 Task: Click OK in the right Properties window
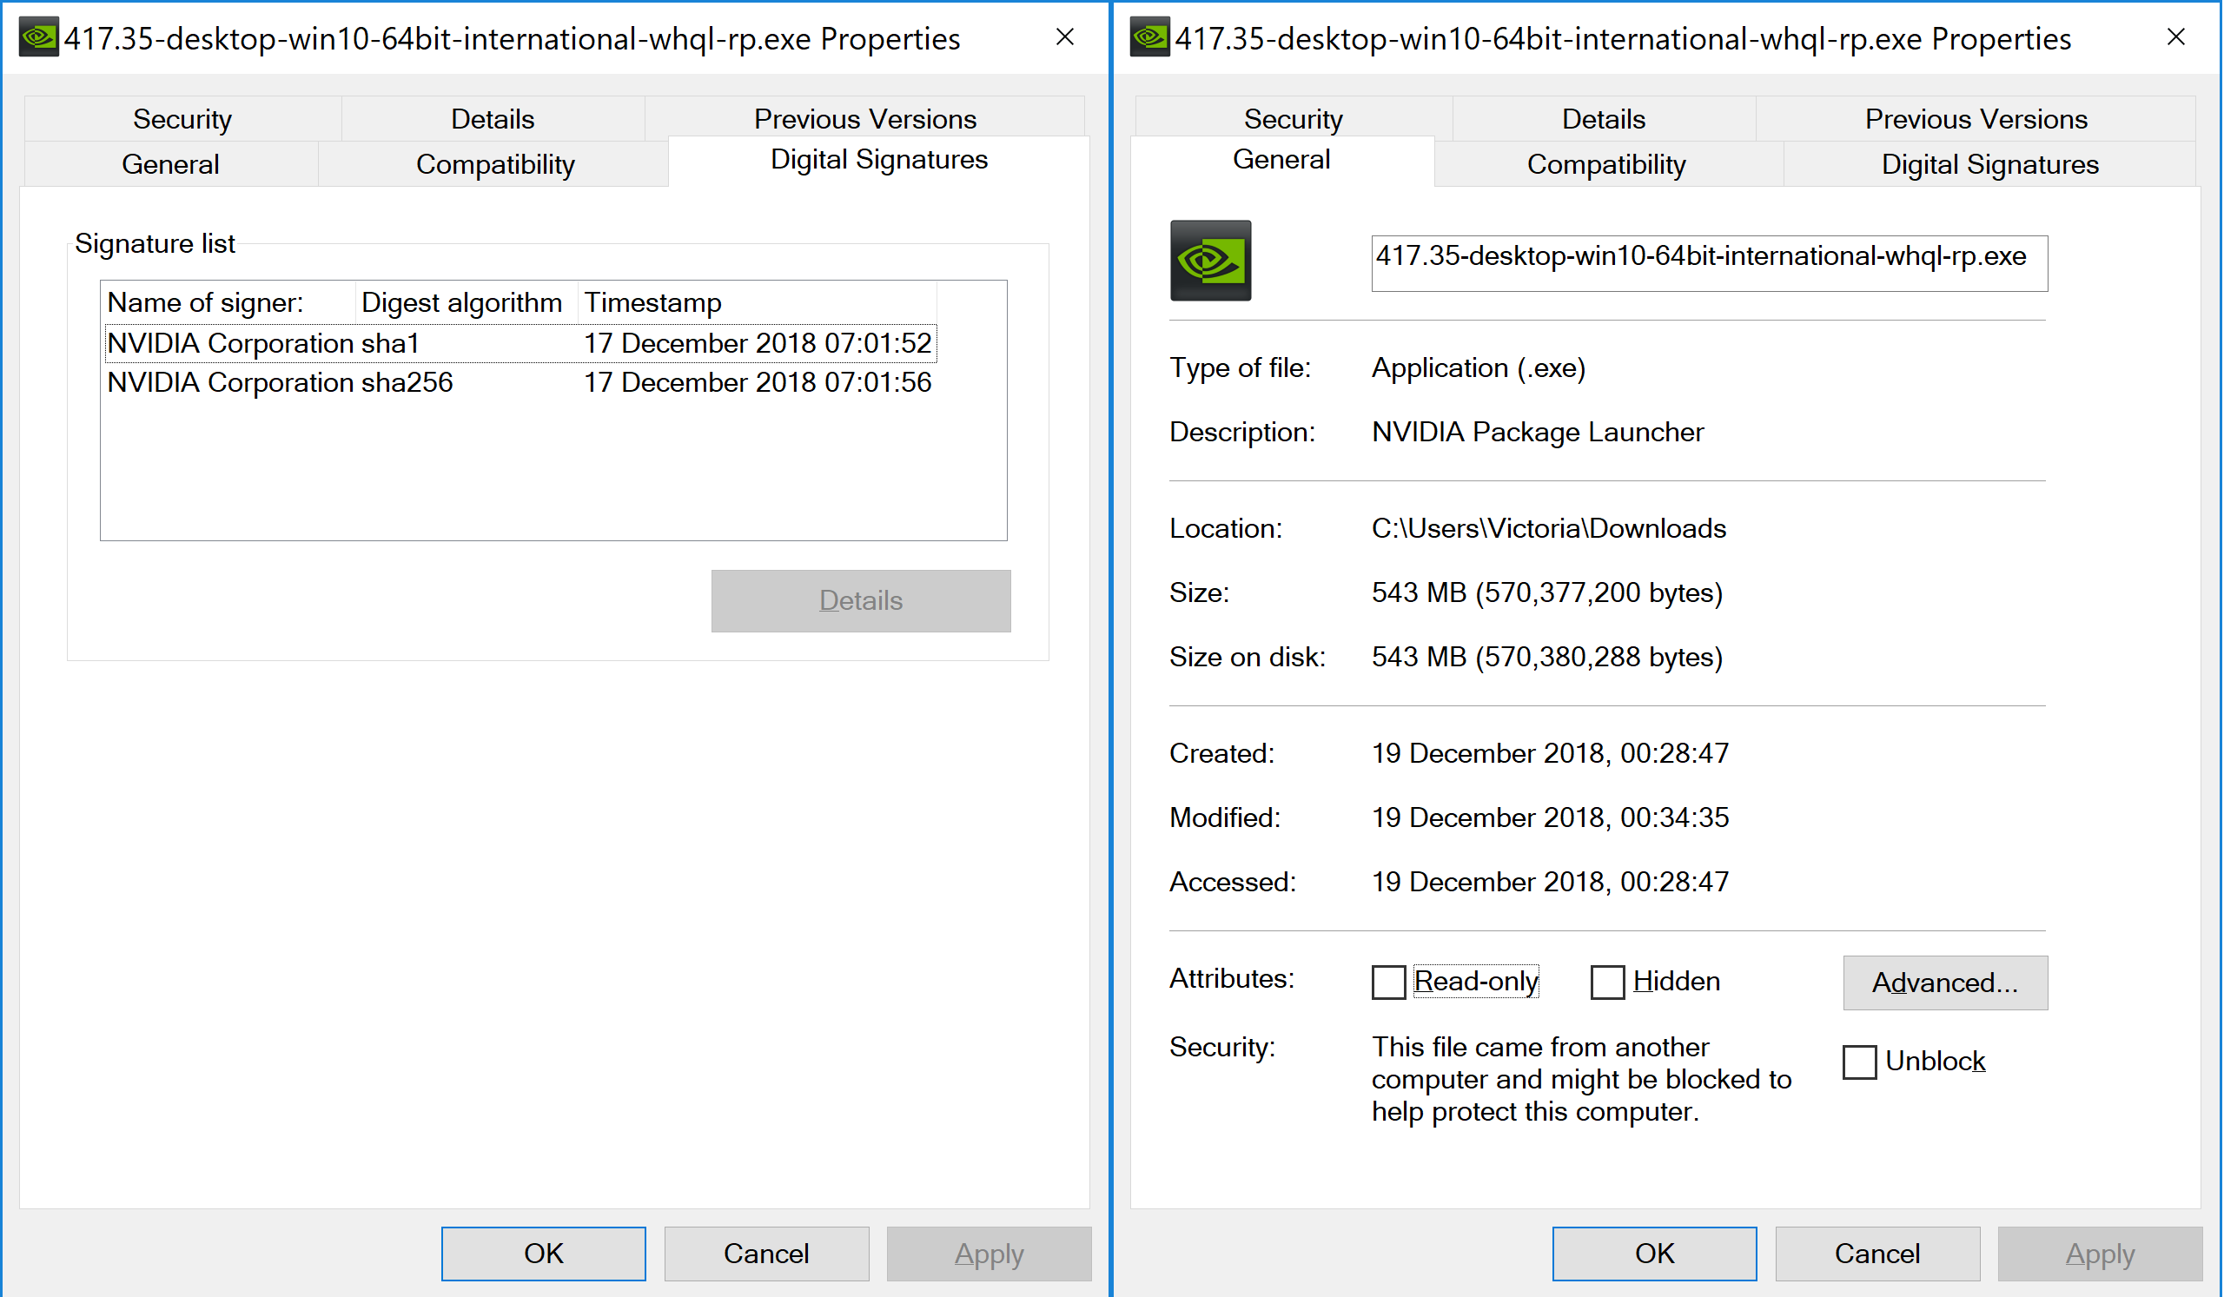point(1655,1254)
